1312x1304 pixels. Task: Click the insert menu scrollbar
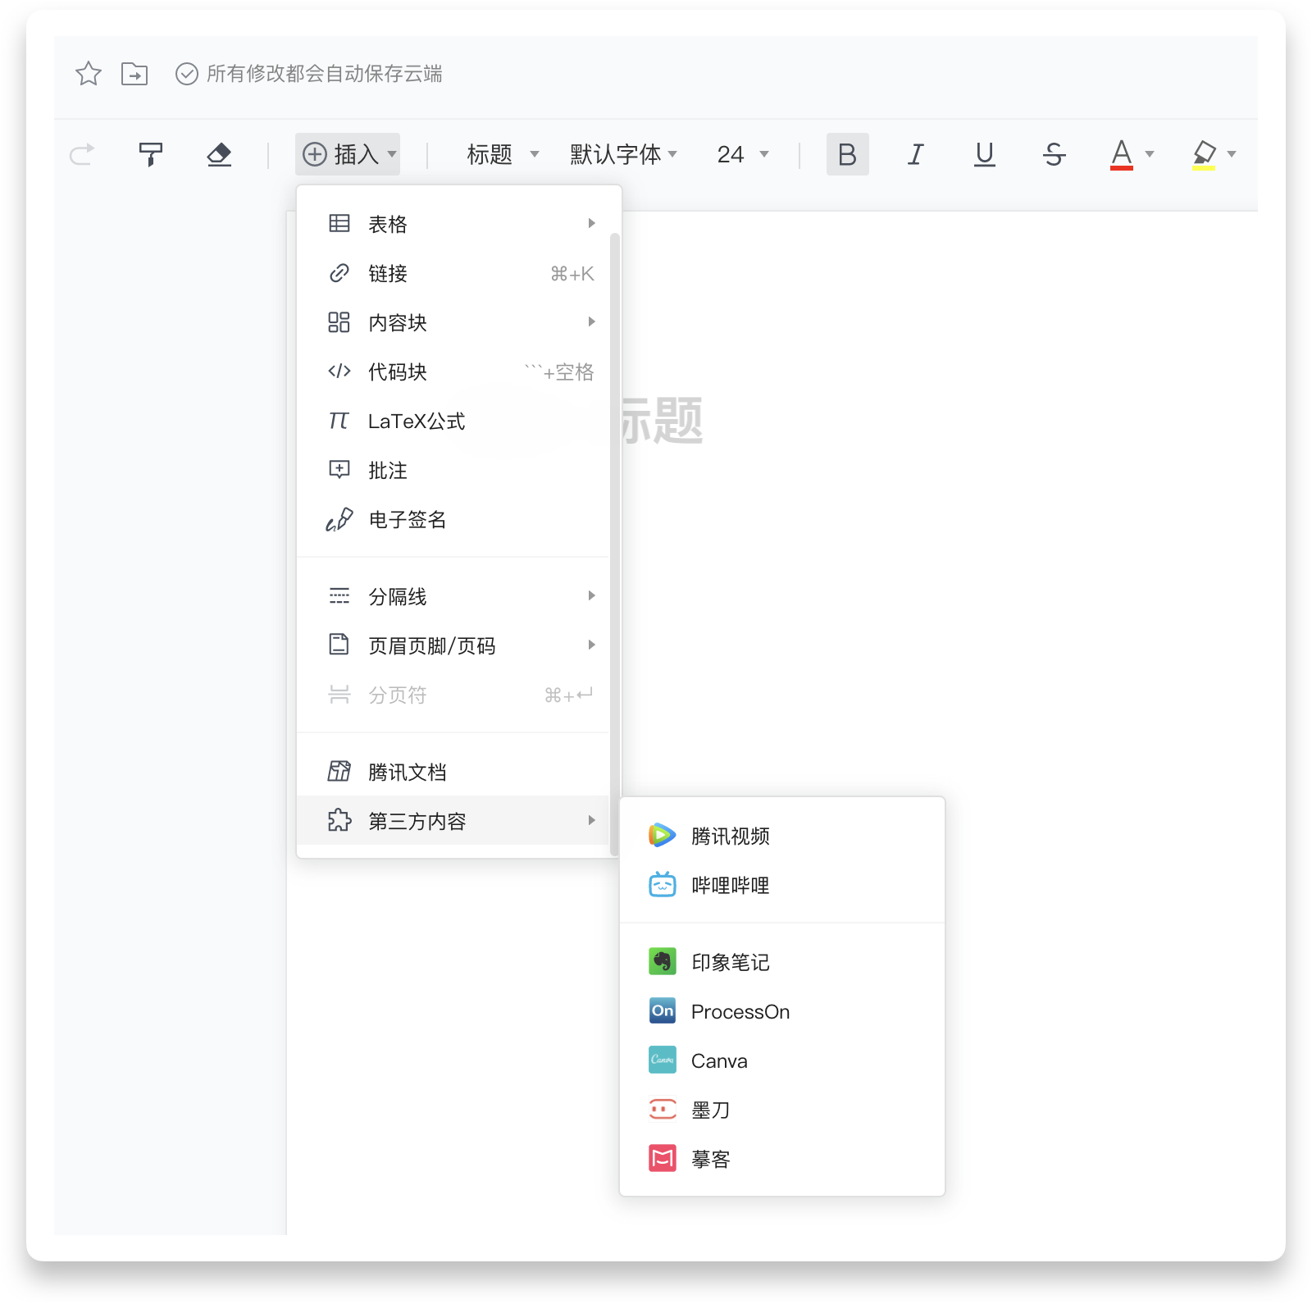tap(615, 545)
